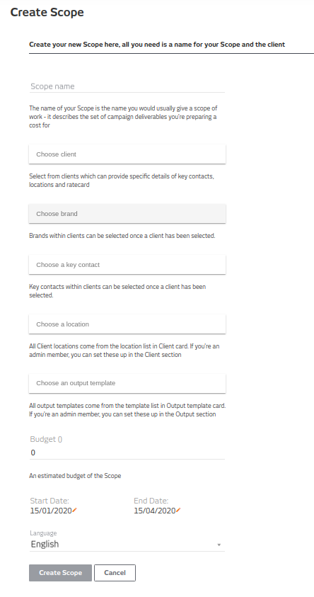Image resolution: width=314 pixels, height=597 pixels.
Task: Click the End Date: label
Action: tap(151, 501)
